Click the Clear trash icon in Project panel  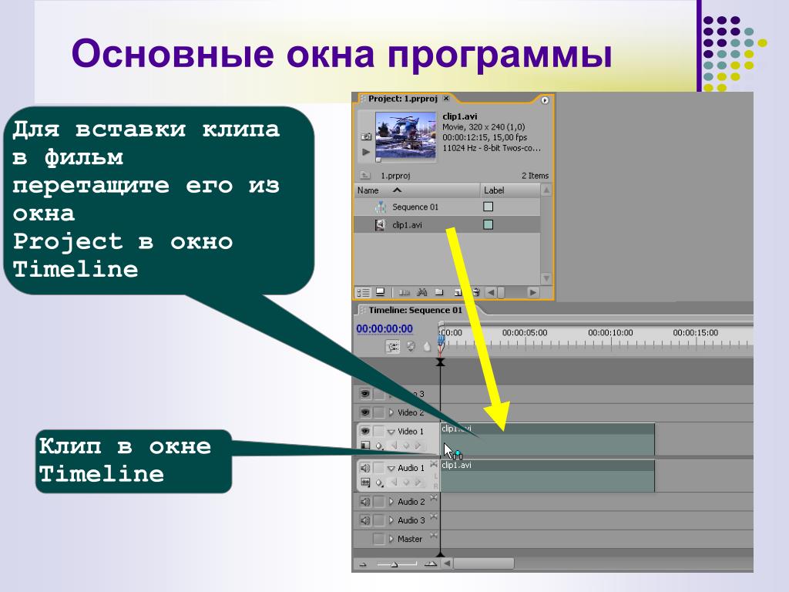(x=475, y=292)
